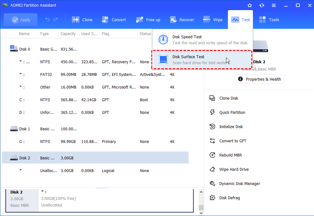The image size is (314, 216).
Task: Click the Initialize Disk icon
Action: (x=212, y=127)
